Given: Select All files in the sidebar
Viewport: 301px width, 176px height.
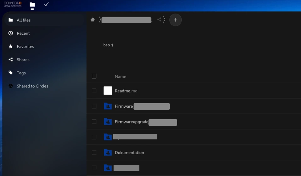Looking at the screenshot, I should click(x=44, y=20).
